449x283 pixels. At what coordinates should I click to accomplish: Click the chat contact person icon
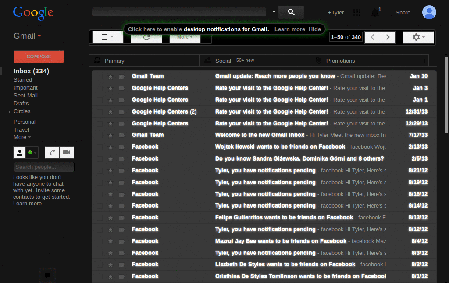click(19, 152)
